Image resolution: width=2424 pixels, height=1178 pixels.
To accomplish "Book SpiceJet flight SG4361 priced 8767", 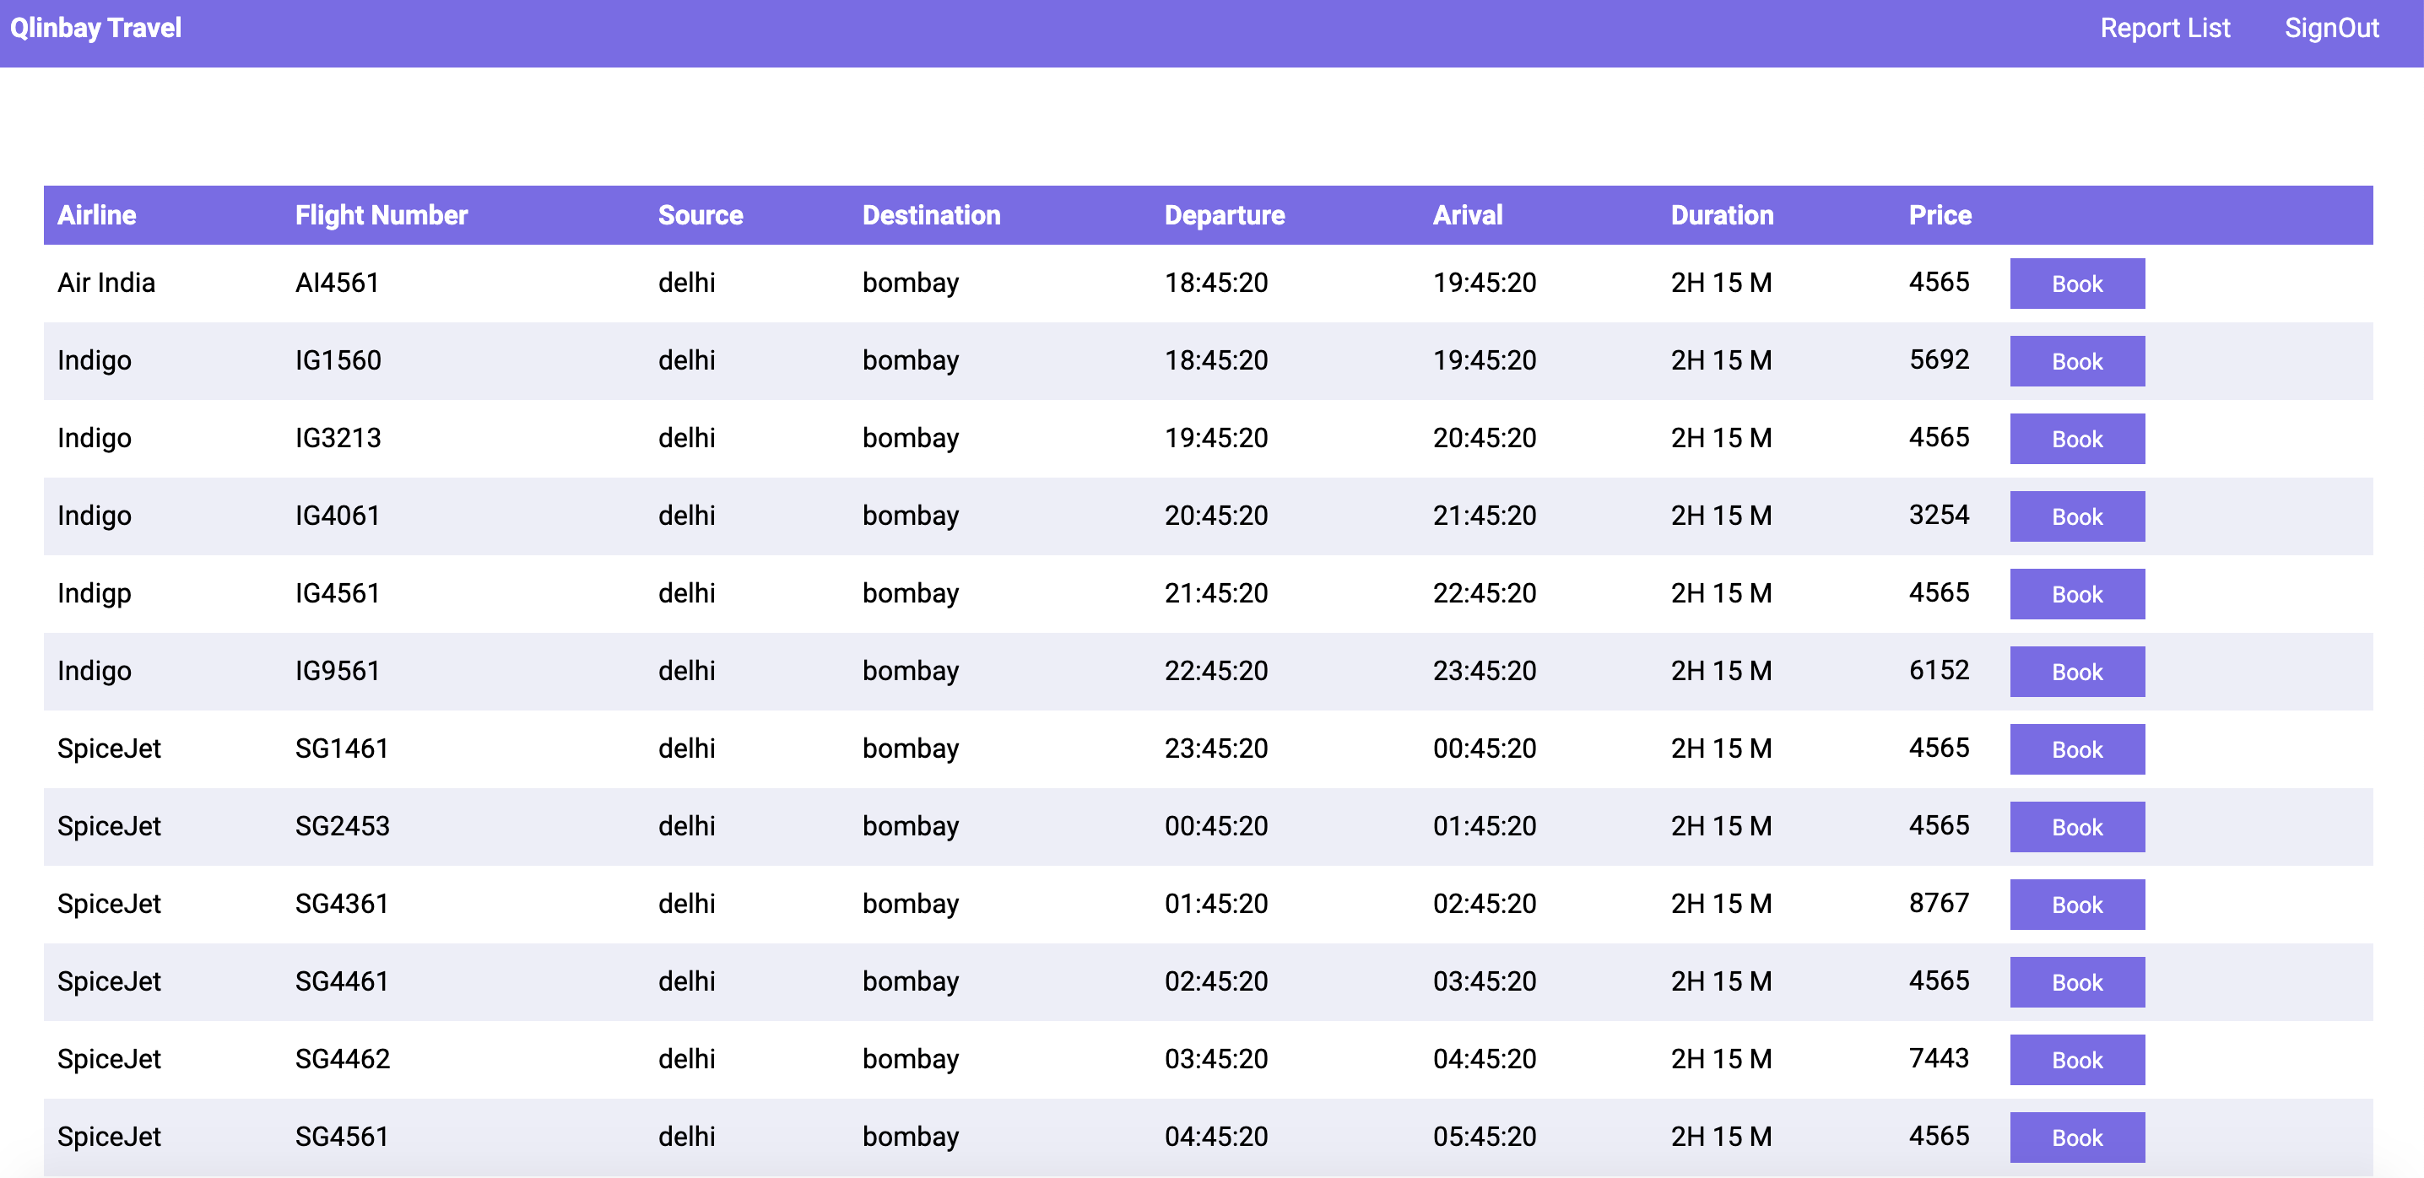I will 2077,905.
